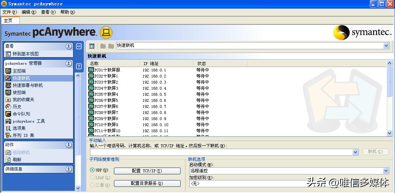Click the manual input address field
395x193 pixels.
point(221,152)
